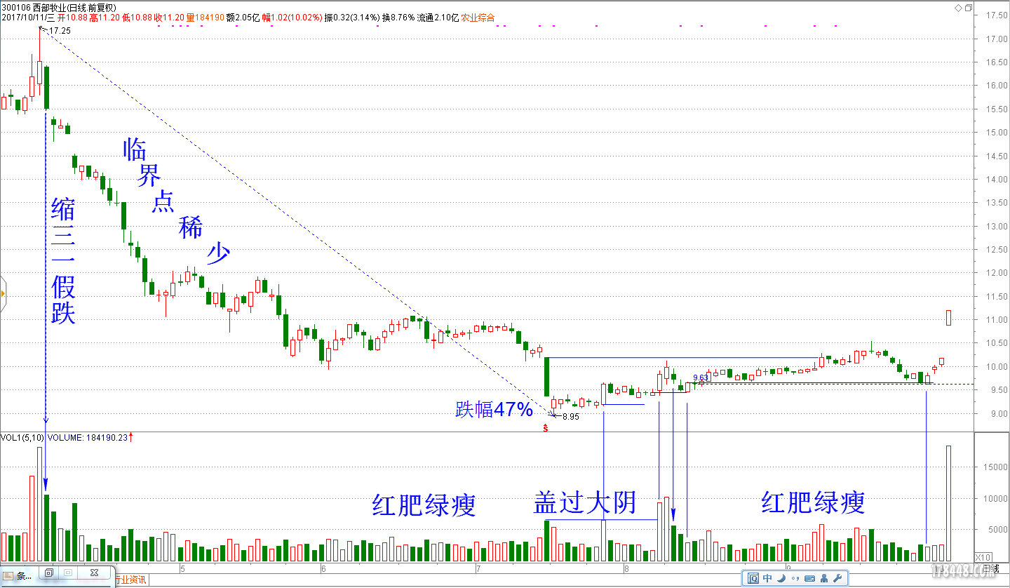Click the 17.25 high price marker

pos(60,31)
